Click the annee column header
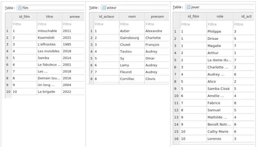The width and height of the screenshot is (257, 147). click(x=74, y=17)
